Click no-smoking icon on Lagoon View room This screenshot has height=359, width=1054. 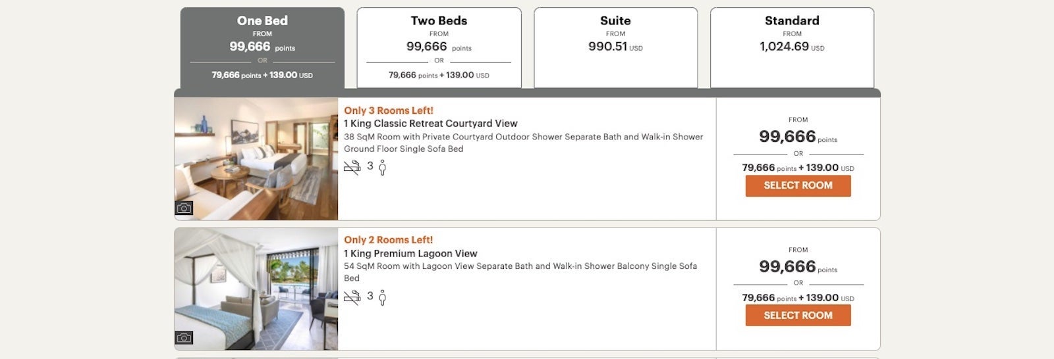point(352,297)
